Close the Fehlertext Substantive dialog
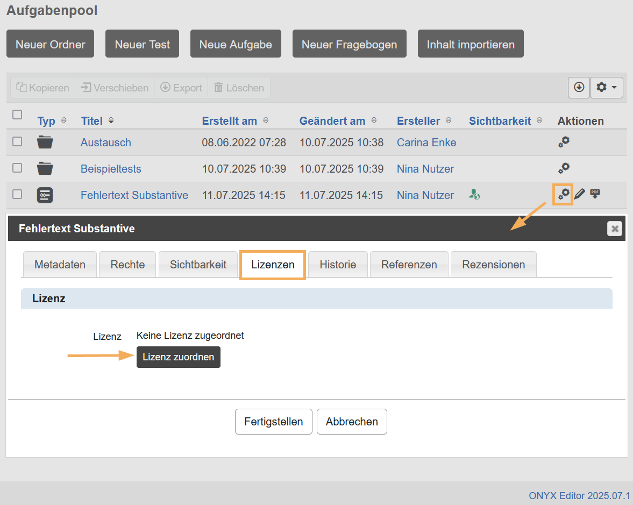Viewport: 633px width, 505px height. (614, 229)
